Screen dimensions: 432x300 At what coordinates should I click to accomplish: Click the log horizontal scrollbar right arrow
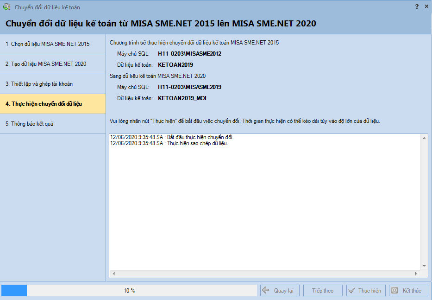click(x=416, y=274)
